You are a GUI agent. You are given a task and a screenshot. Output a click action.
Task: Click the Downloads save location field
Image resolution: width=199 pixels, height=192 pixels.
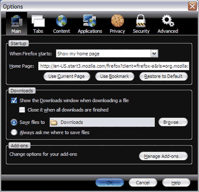102,122
